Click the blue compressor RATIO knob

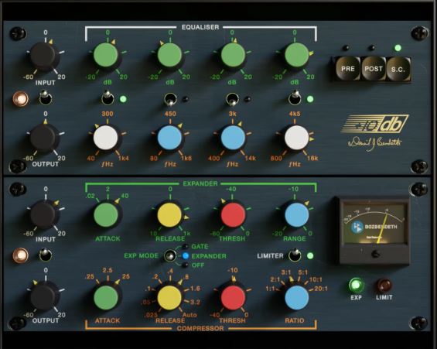point(296,297)
